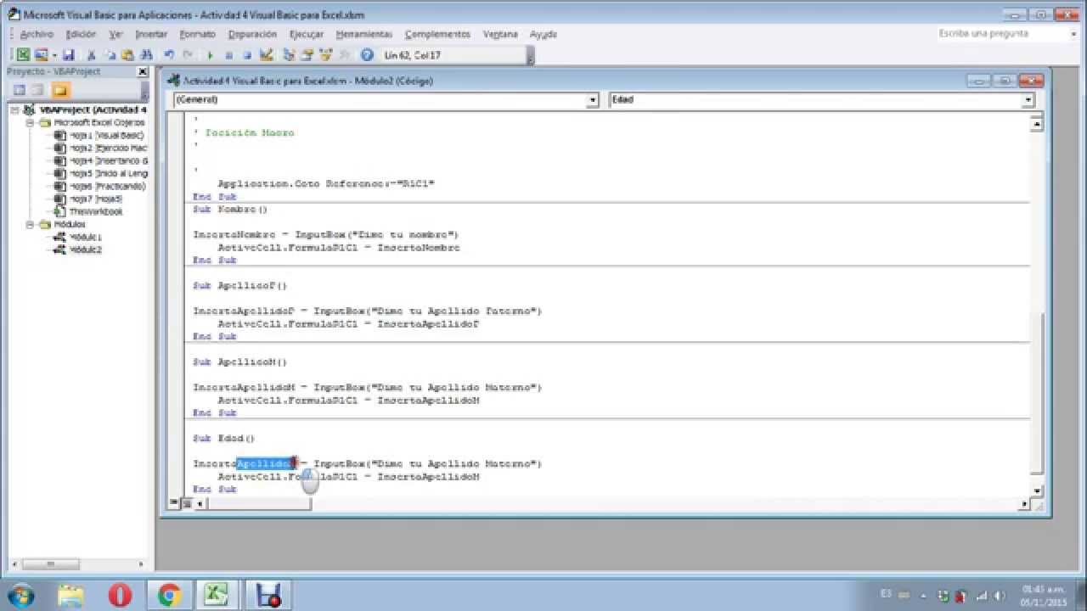Collapse the Módulos folder node
Viewport: 1087px width, 611px height.
[x=30, y=225]
